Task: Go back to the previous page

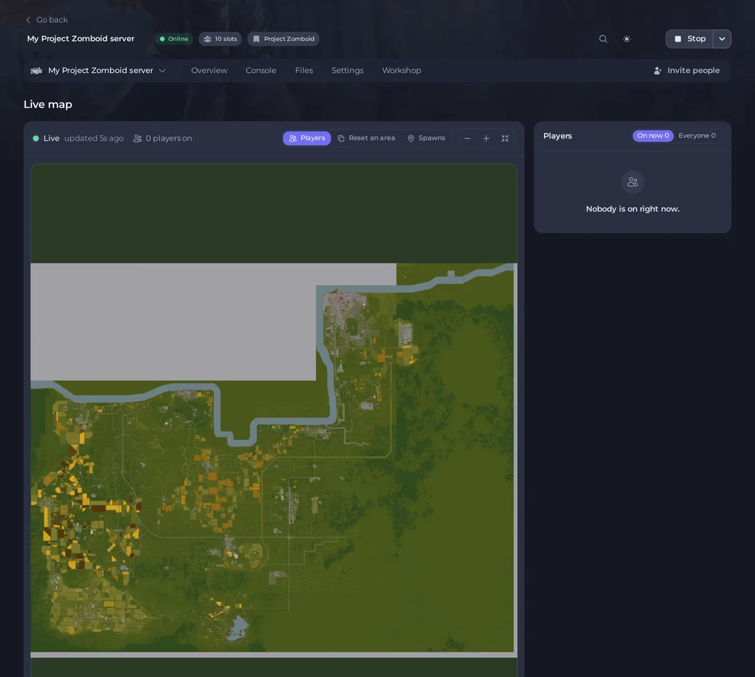Action: click(x=46, y=20)
